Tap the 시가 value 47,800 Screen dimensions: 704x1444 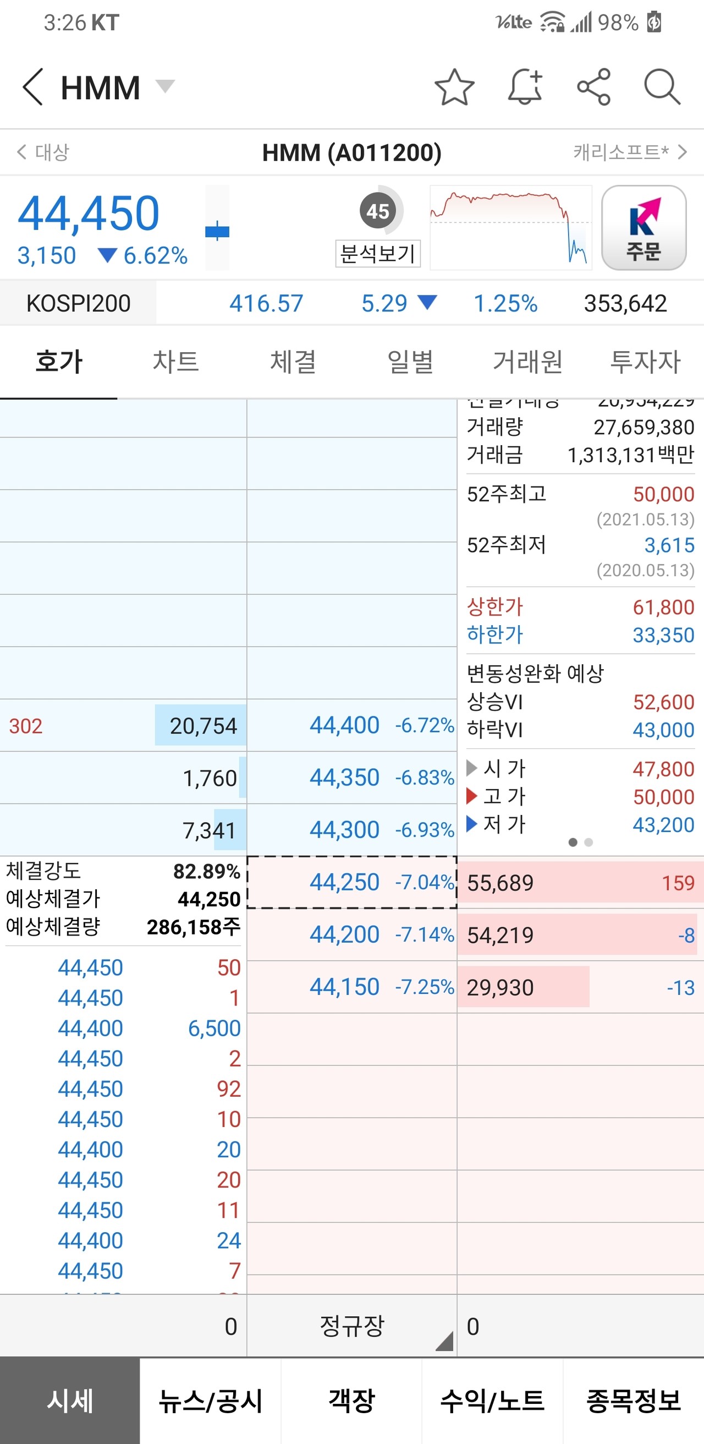coord(664,769)
